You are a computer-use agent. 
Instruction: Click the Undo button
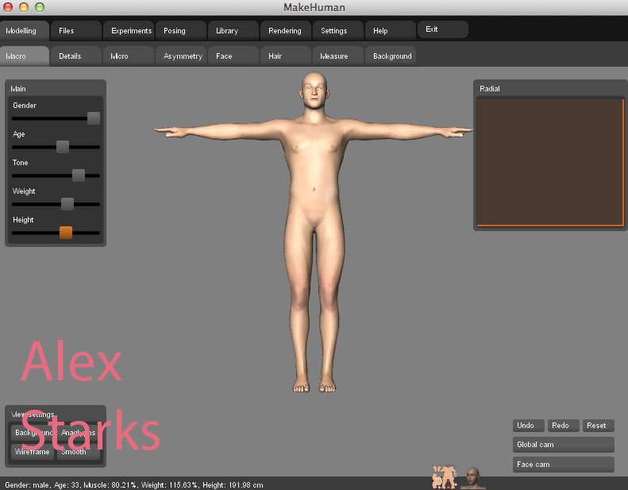tap(528, 426)
